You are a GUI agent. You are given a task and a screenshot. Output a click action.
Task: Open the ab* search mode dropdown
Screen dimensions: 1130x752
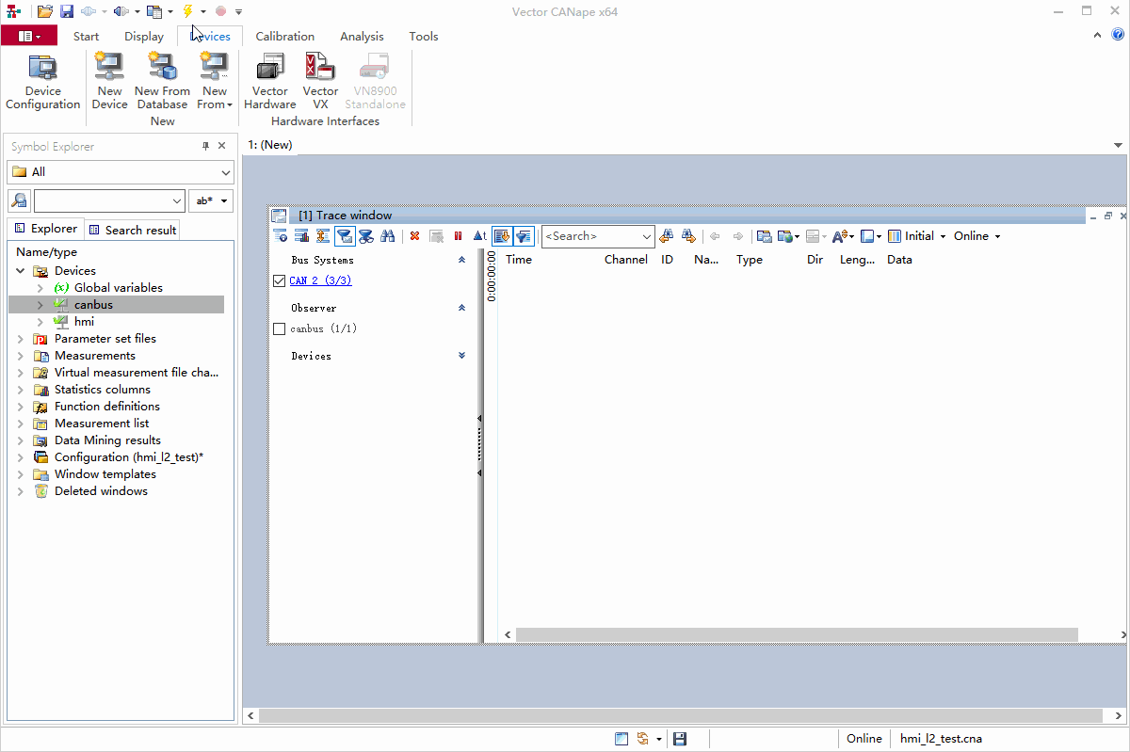[x=211, y=200]
